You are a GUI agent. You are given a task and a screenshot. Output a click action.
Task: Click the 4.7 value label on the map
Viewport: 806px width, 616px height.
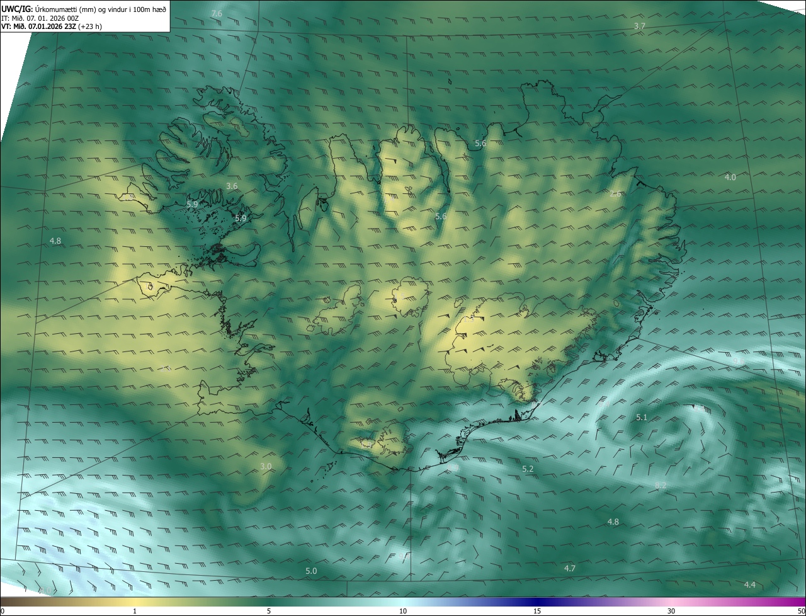(569, 569)
